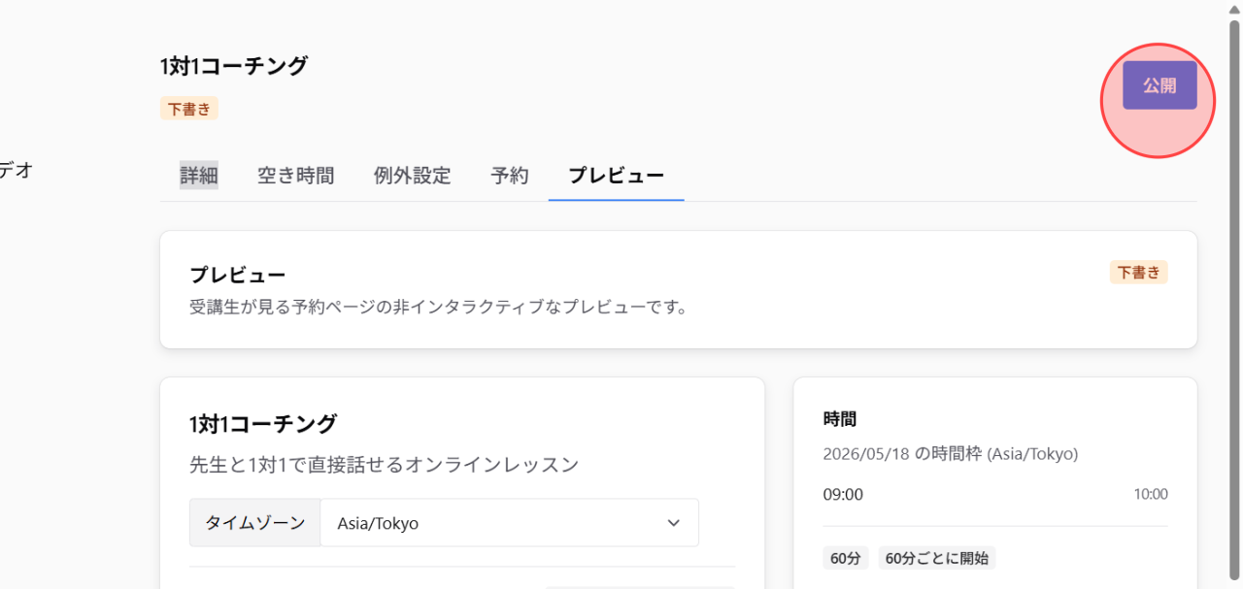Viewport: 1243px width, 589px height.
Task: Click the 受講生が見る予約ページ description text
Action: [x=439, y=308]
